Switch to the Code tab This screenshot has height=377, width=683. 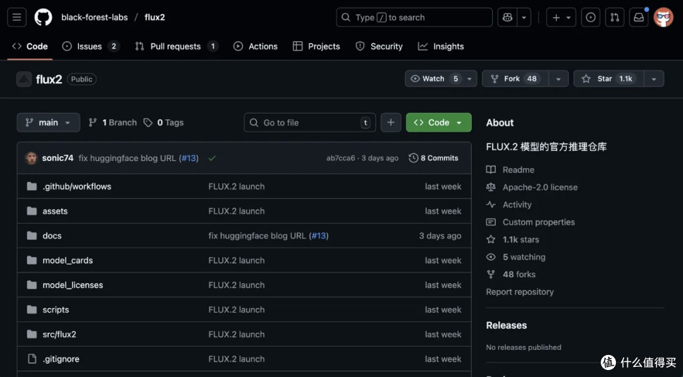point(30,46)
